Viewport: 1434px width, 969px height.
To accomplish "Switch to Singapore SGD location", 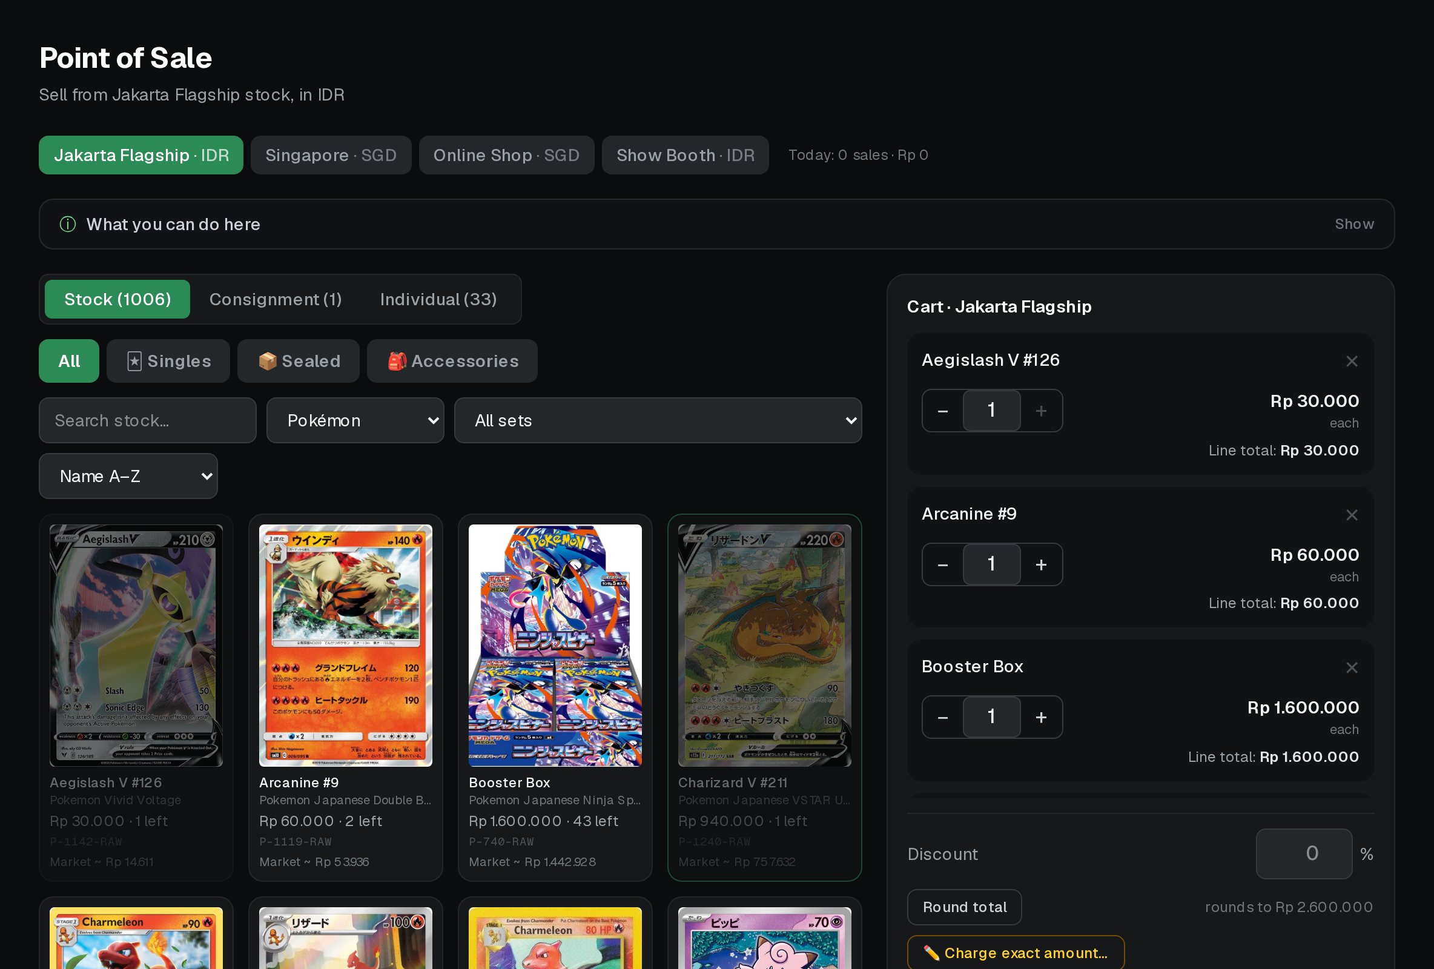I will 331,155.
